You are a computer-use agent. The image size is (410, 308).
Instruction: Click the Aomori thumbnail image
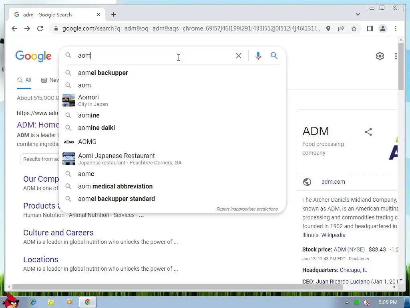69,100
